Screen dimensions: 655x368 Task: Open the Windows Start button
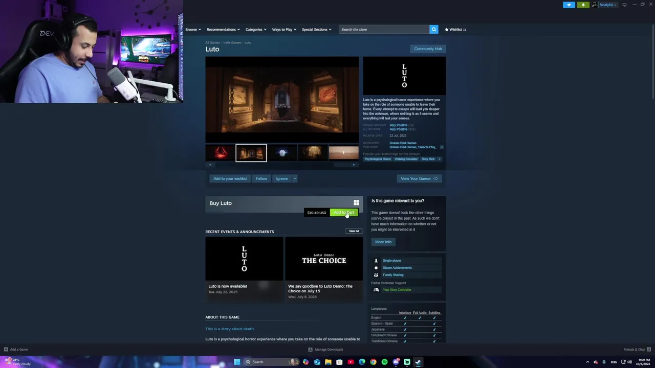(x=237, y=362)
